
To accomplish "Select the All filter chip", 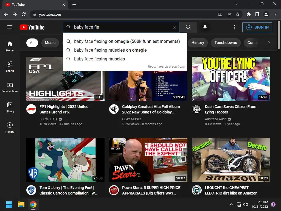I will pyautogui.click(x=32, y=43).
